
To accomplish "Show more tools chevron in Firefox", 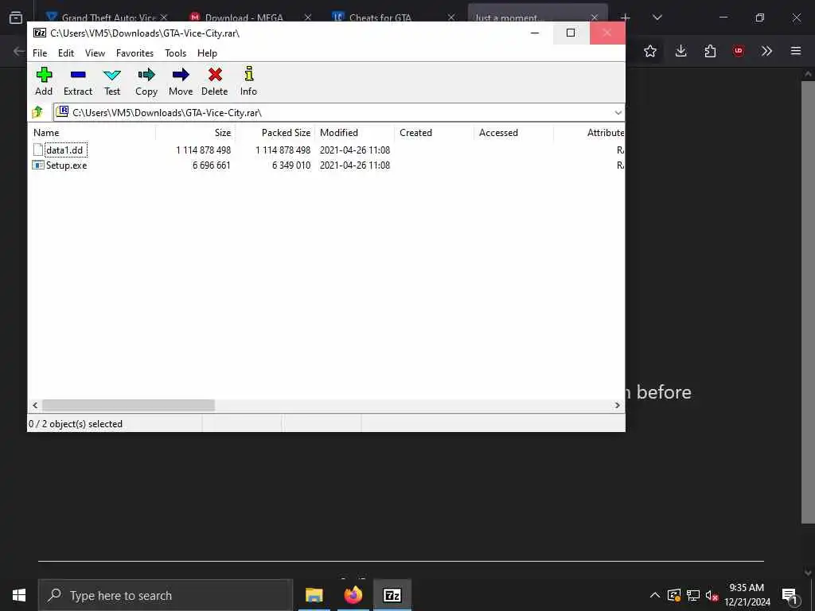I will 766,51.
